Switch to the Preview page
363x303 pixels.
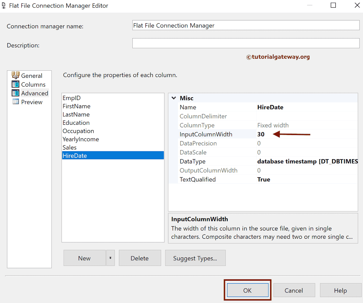point(32,102)
